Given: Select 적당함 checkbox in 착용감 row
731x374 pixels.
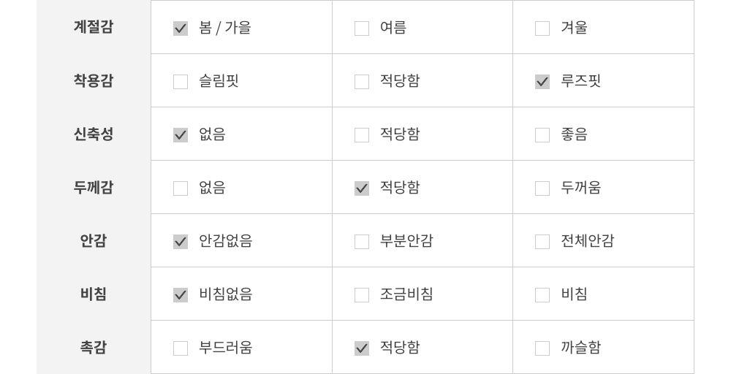Looking at the screenshot, I should [362, 82].
